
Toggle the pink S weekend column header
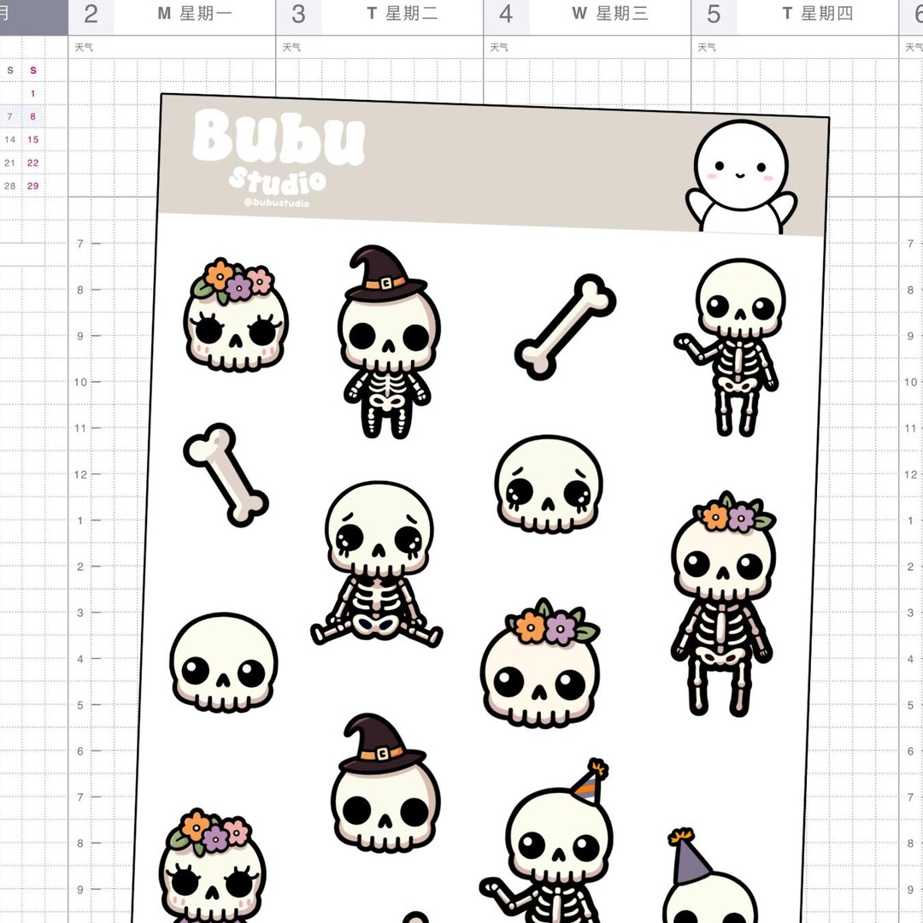tap(32, 70)
